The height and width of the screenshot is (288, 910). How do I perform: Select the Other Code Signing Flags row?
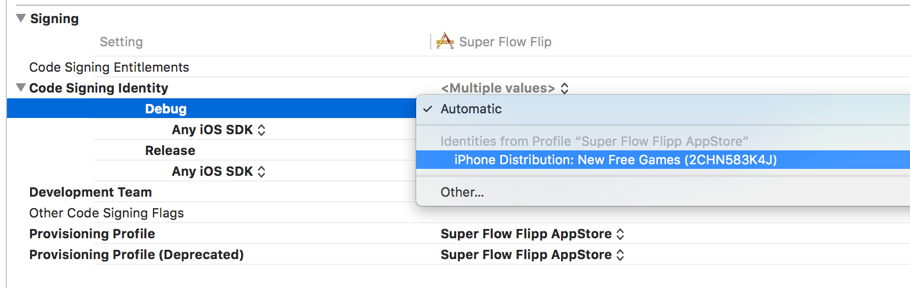tap(107, 213)
